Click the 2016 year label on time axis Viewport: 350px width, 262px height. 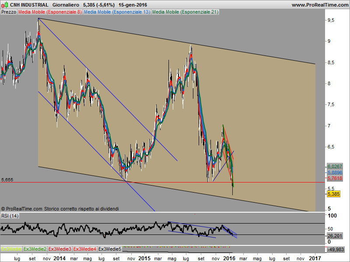pos(229,259)
